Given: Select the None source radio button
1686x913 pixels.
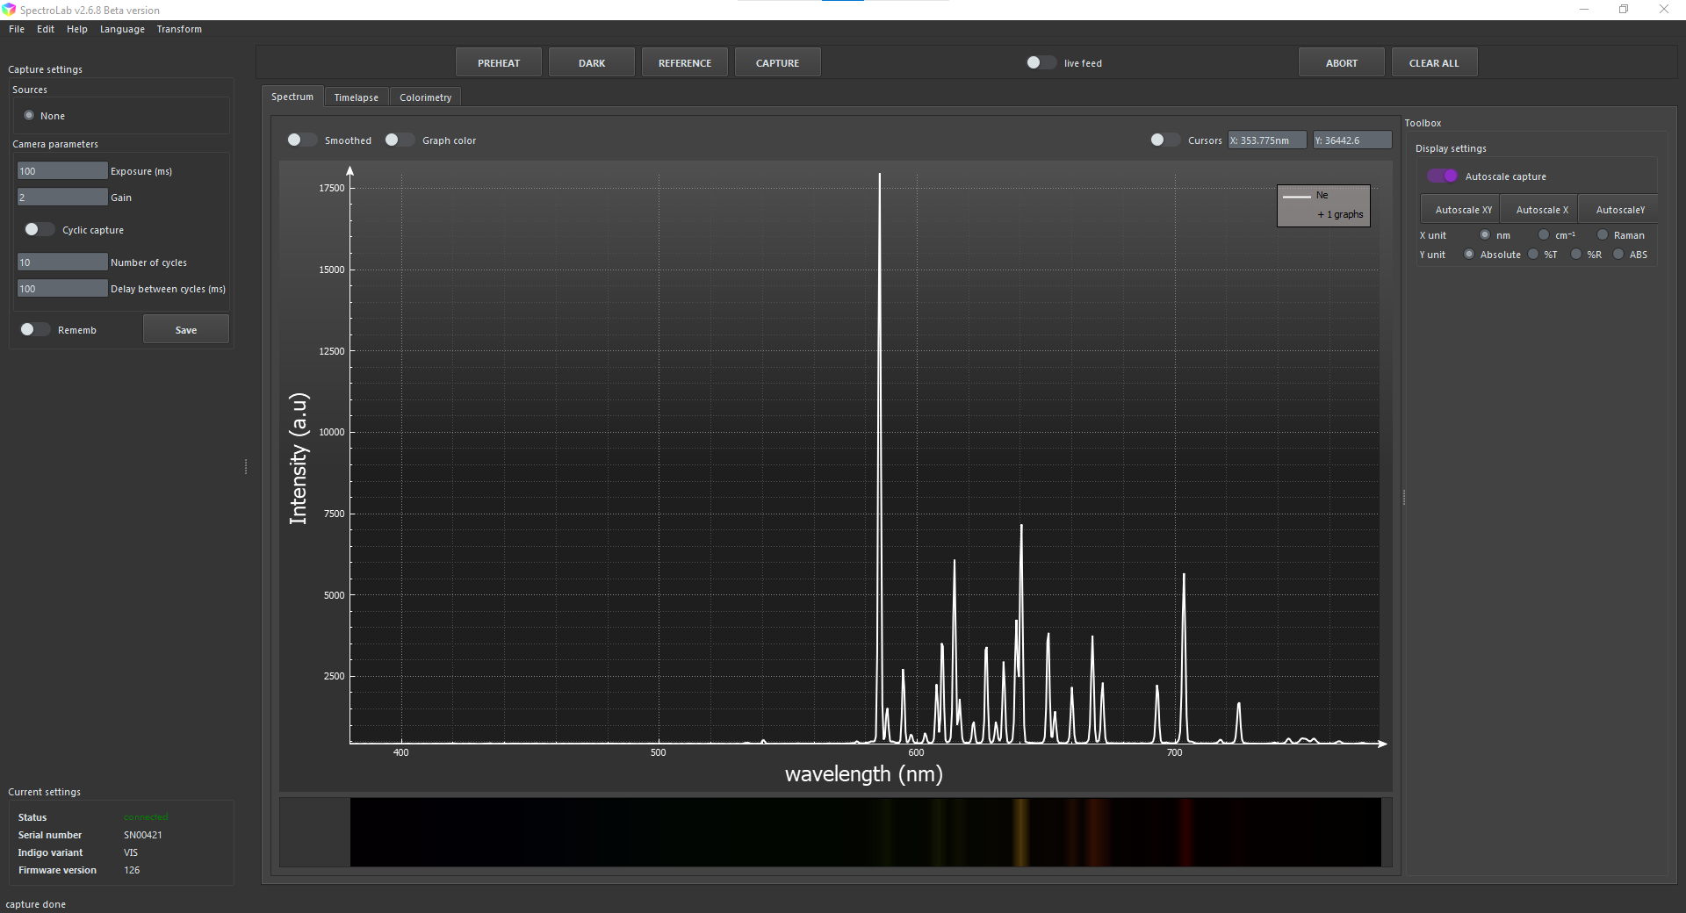Looking at the screenshot, I should click(x=29, y=115).
